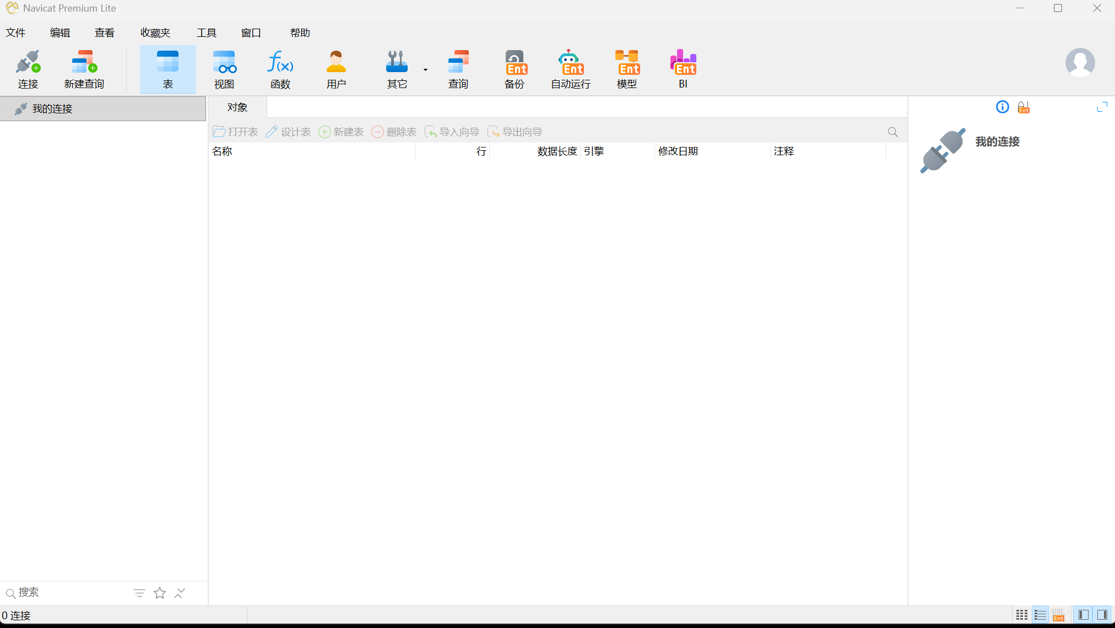1115x628 pixels.
Task: Toggle the right information pane
Action: tap(1102, 615)
